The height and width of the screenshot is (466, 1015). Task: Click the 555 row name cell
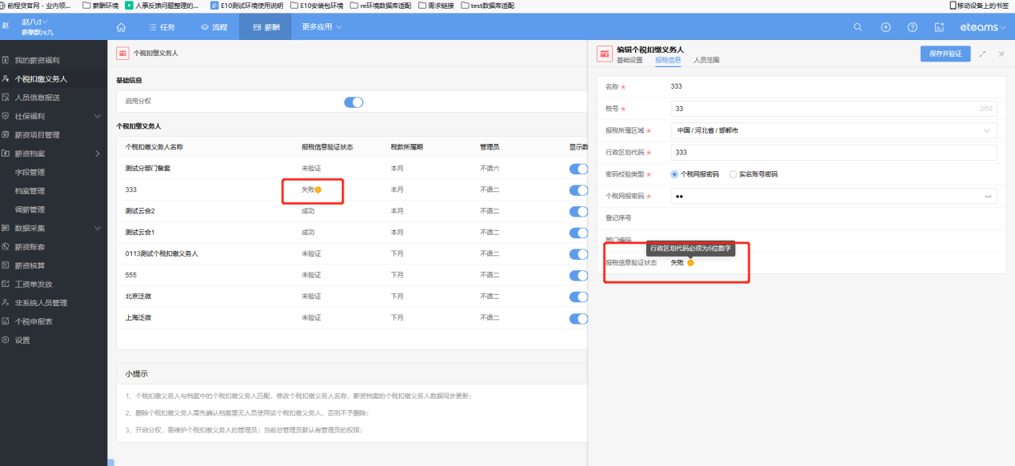click(131, 274)
